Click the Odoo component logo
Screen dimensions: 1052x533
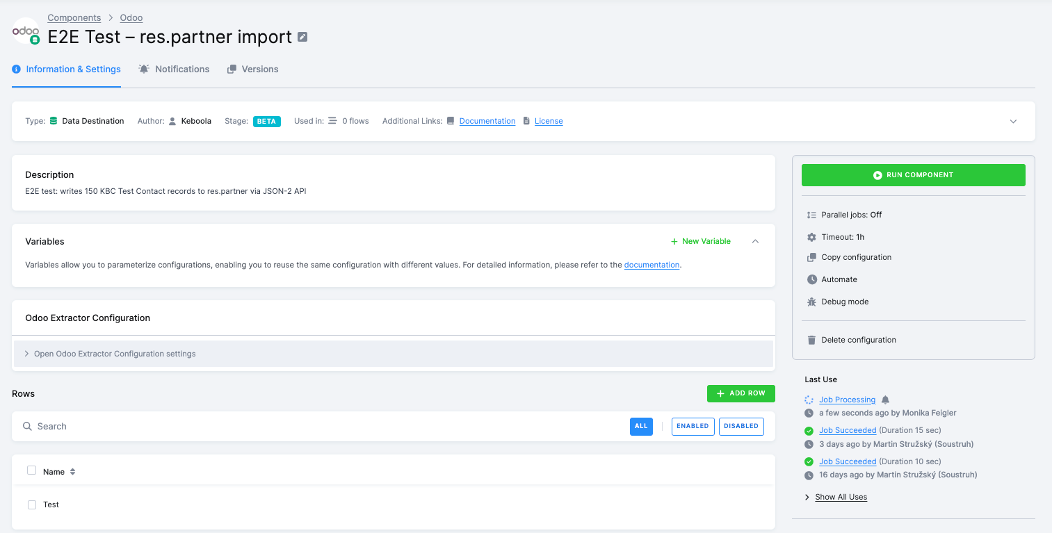(x=25, y=31)
